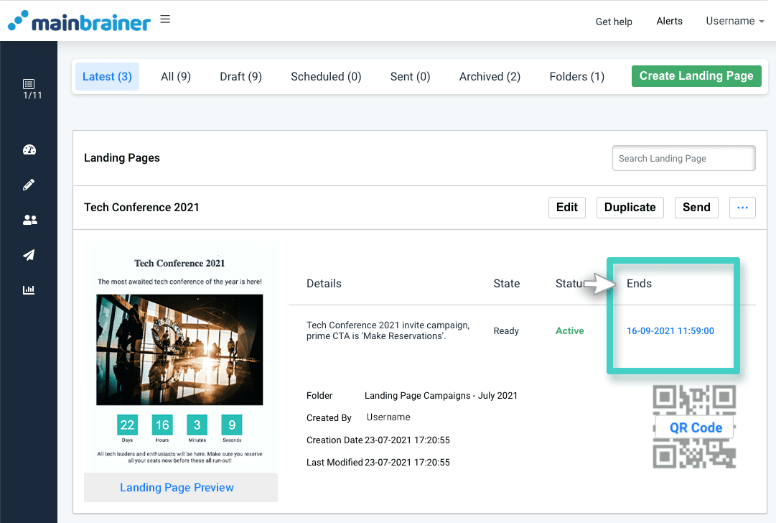Click the Create Landing Page button

pyautogui.click(x=696, y=75)
